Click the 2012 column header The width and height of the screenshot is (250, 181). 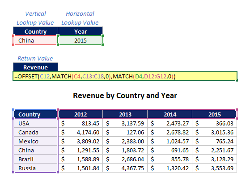pos(81,114)
